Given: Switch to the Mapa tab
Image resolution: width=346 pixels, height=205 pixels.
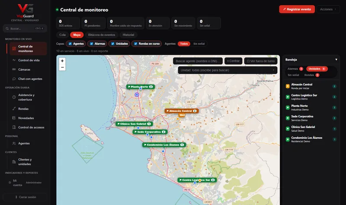Looking at the screenshot, I should (x=77, y=35).
